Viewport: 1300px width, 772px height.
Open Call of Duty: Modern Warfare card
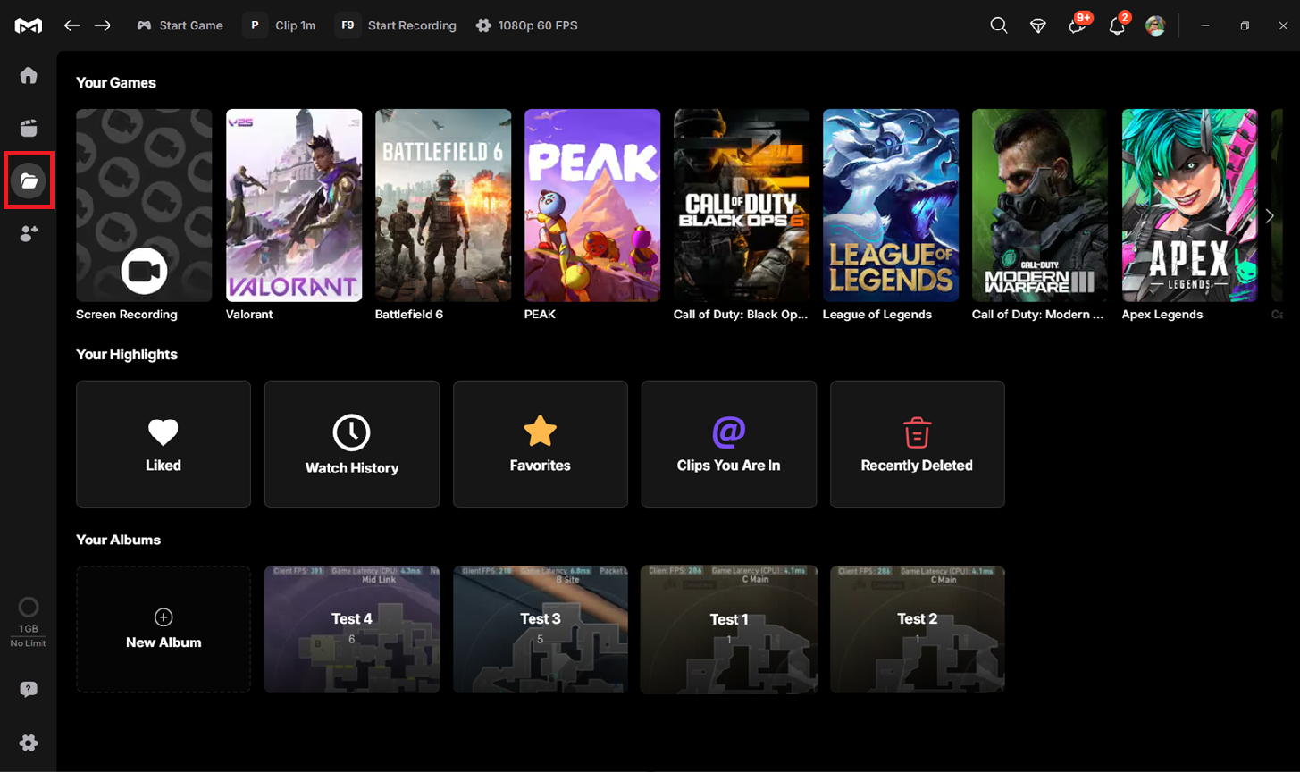1040,206
